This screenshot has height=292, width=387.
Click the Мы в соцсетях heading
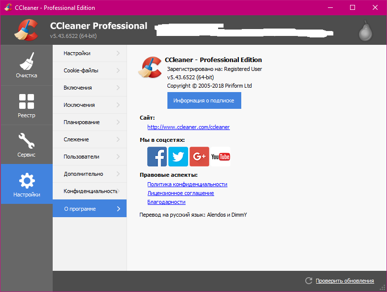[162, 140]
